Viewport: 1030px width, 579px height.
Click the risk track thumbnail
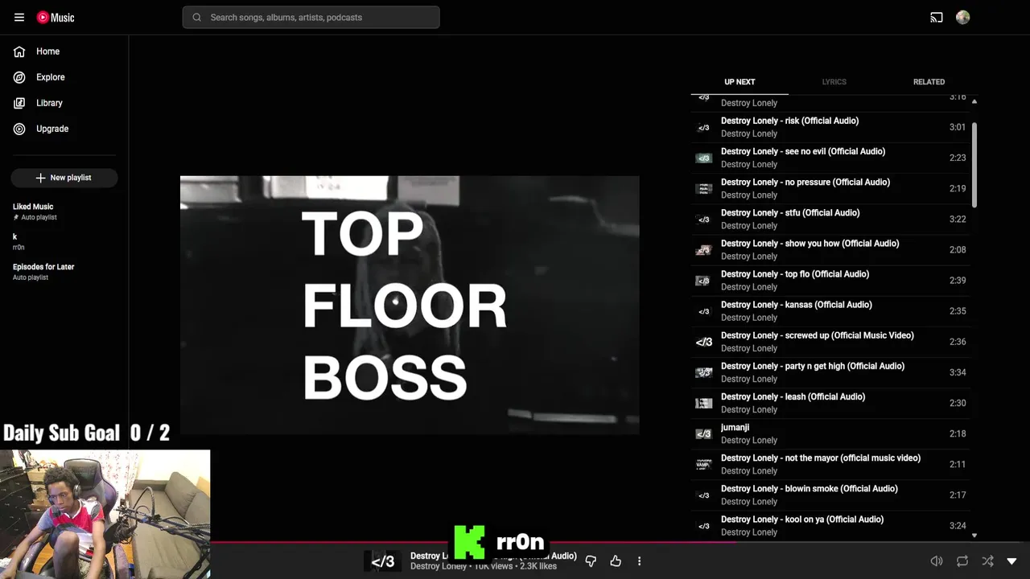pos(703,127)
